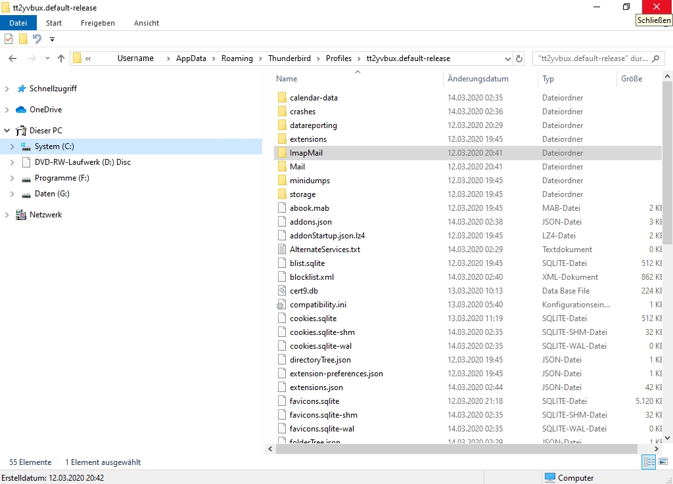Select the calendar-data folder icon
The image size is (673, 484).
[282, 98]
